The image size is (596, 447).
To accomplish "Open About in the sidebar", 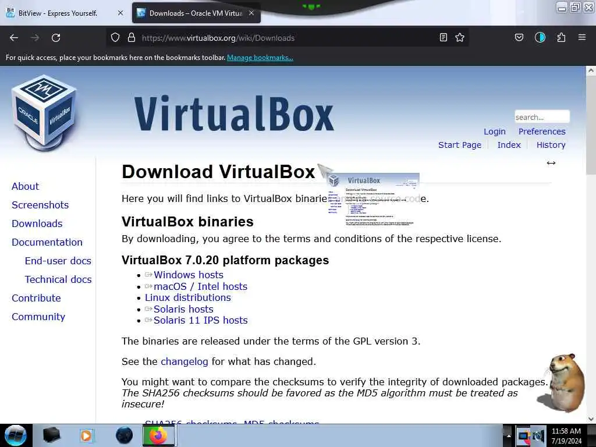I will click(x=25, y=186).
